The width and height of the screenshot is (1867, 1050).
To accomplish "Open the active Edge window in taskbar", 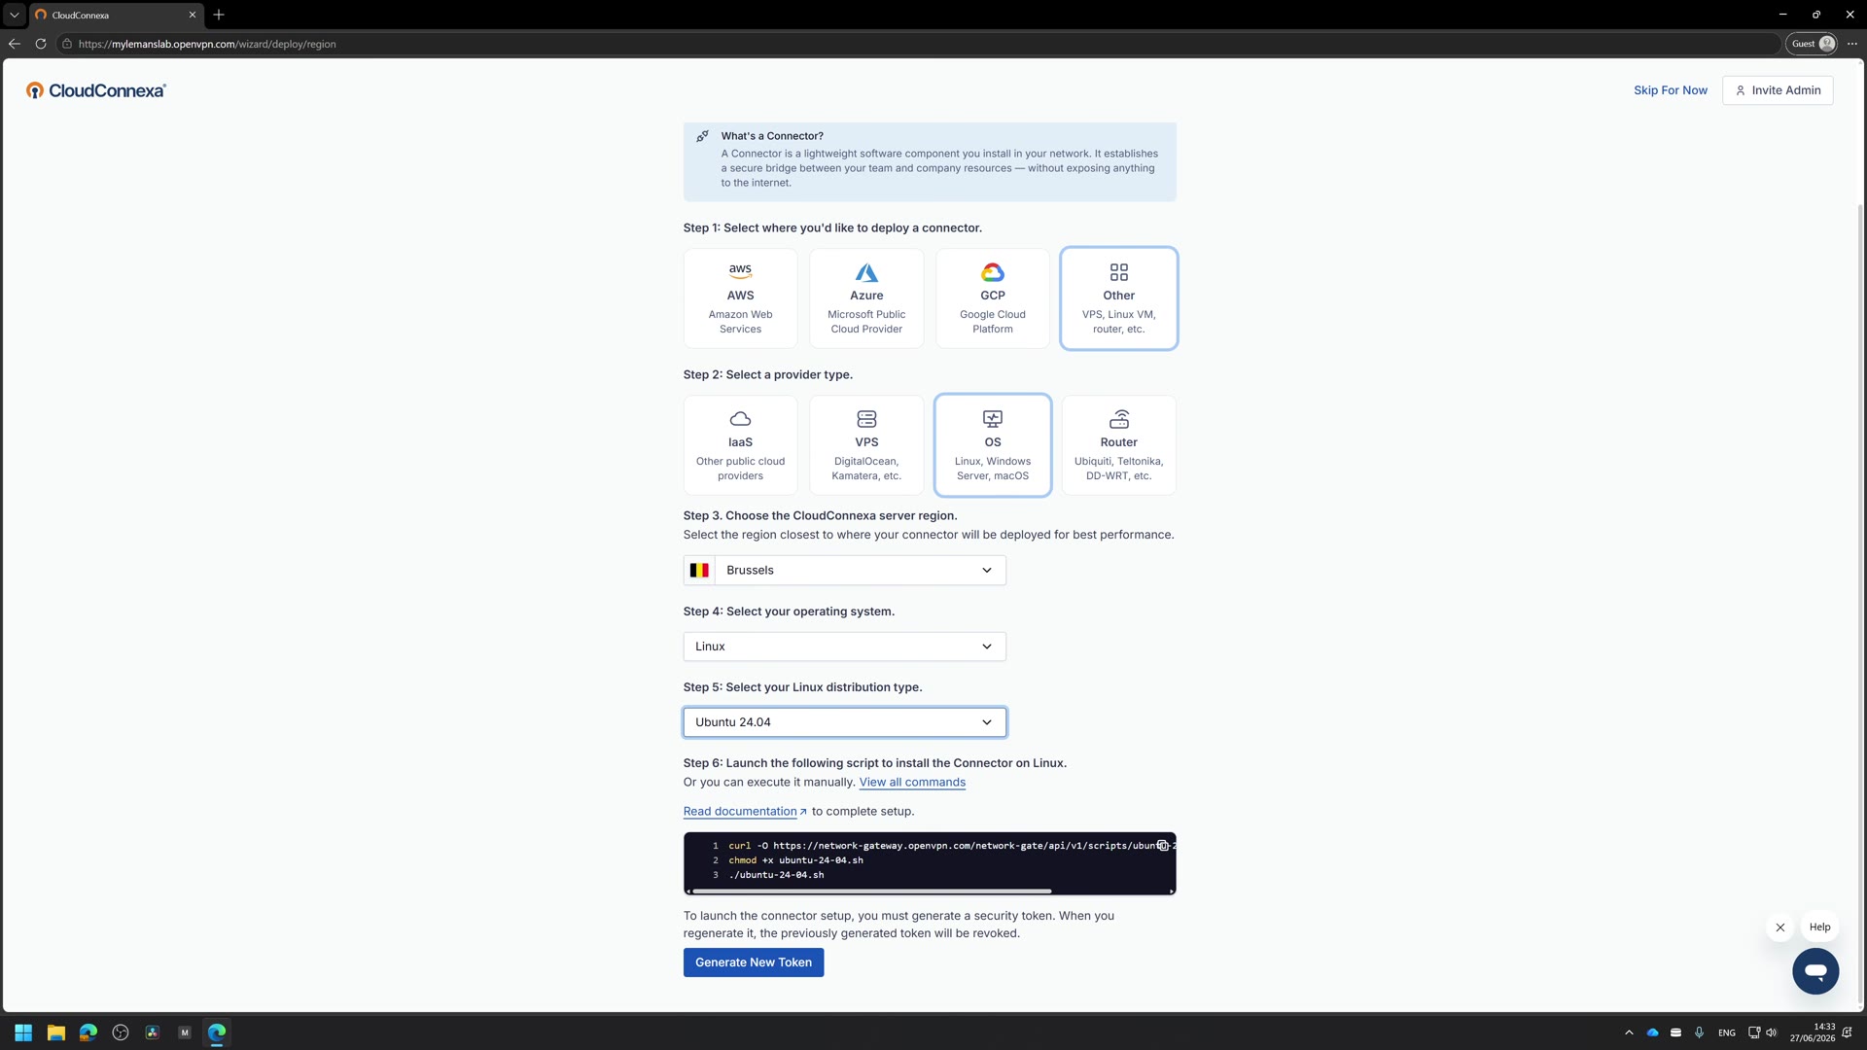I will [217, 1032].
